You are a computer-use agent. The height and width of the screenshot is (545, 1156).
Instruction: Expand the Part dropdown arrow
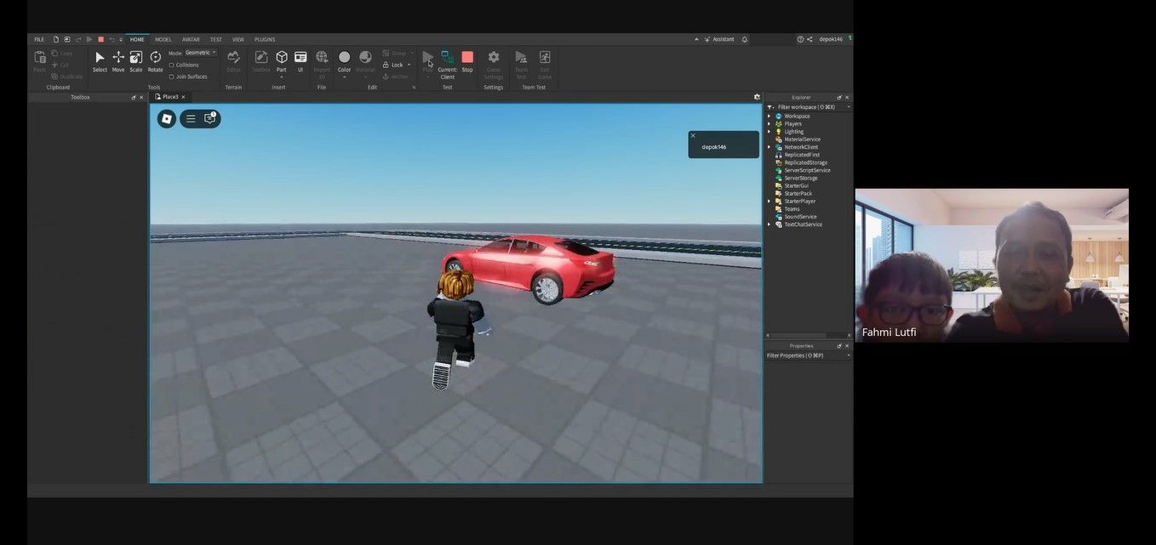282,77
